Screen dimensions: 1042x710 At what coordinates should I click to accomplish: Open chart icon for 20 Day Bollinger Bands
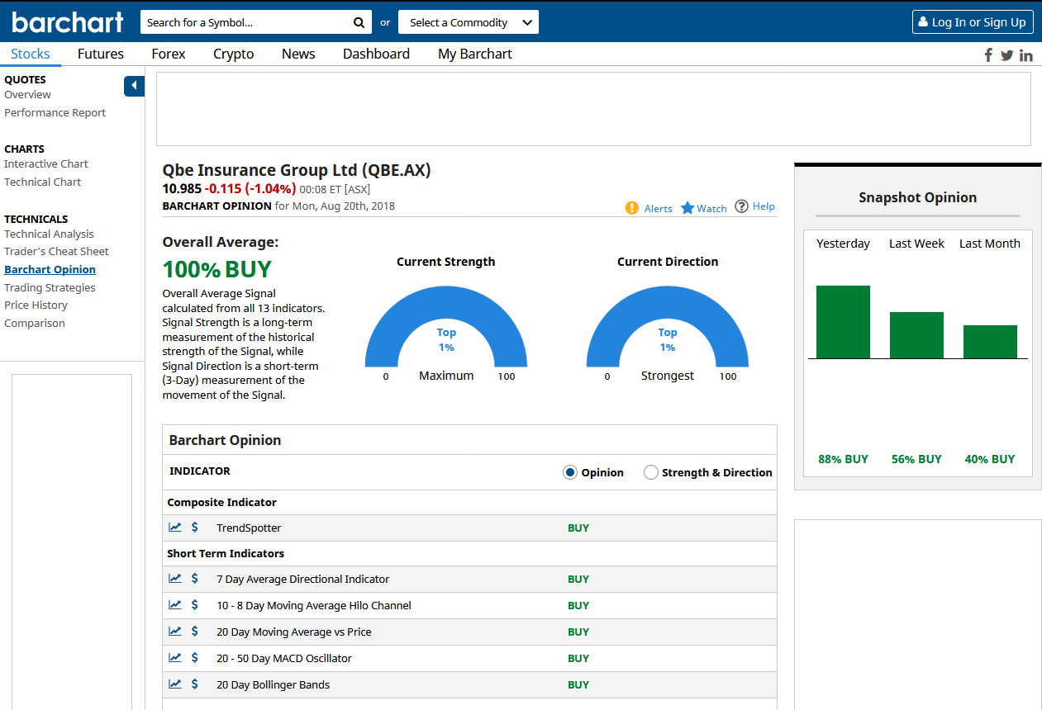pyautogui.click(x=175, y=684)
